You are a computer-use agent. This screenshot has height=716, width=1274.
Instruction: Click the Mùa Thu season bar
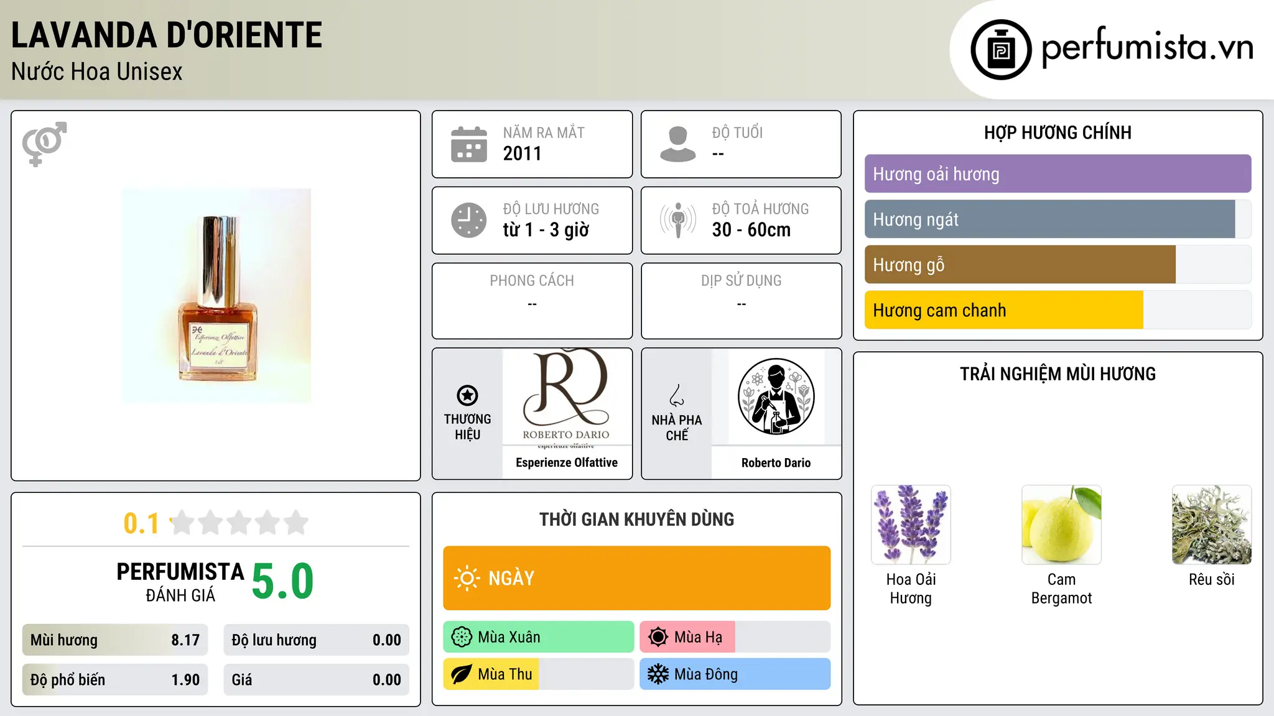coord(539,674)
